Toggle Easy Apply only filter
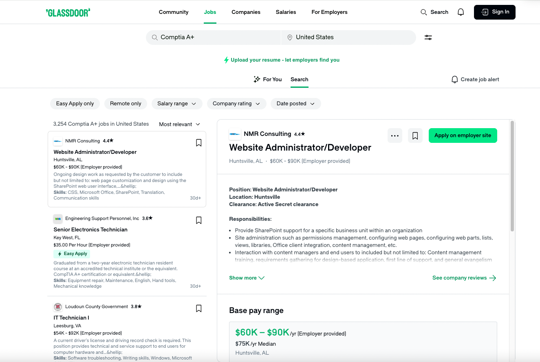 coord(75,104)
